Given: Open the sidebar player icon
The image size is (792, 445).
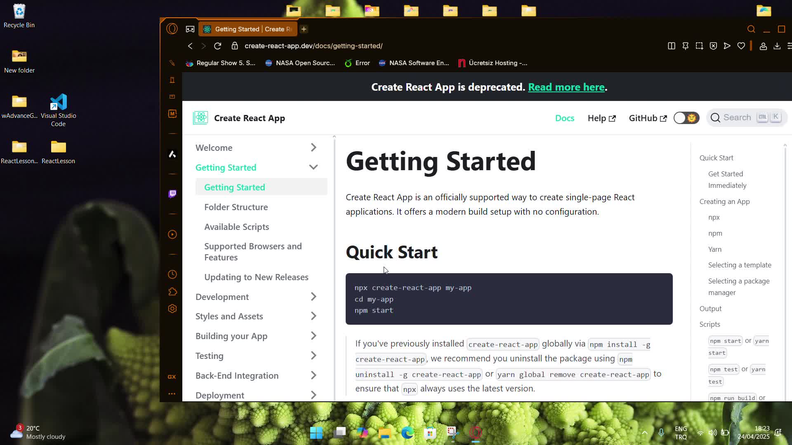Looking at the screenshot, I should [172, 234].
